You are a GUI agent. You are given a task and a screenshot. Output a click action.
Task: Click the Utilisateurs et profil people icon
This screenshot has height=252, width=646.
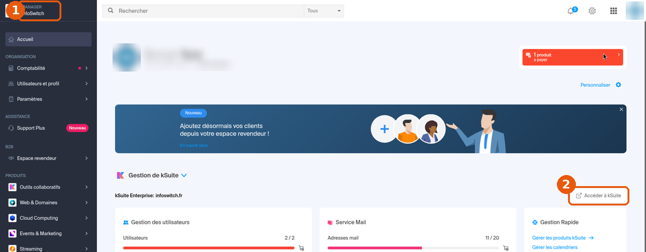click(x=12, y=84)
